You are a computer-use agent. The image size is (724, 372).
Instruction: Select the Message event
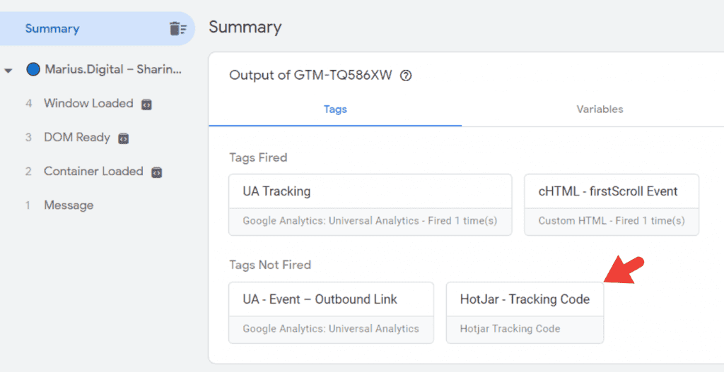(x=69, y=205)
